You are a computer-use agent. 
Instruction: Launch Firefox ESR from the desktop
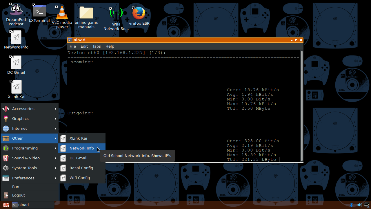coord(139,16)
